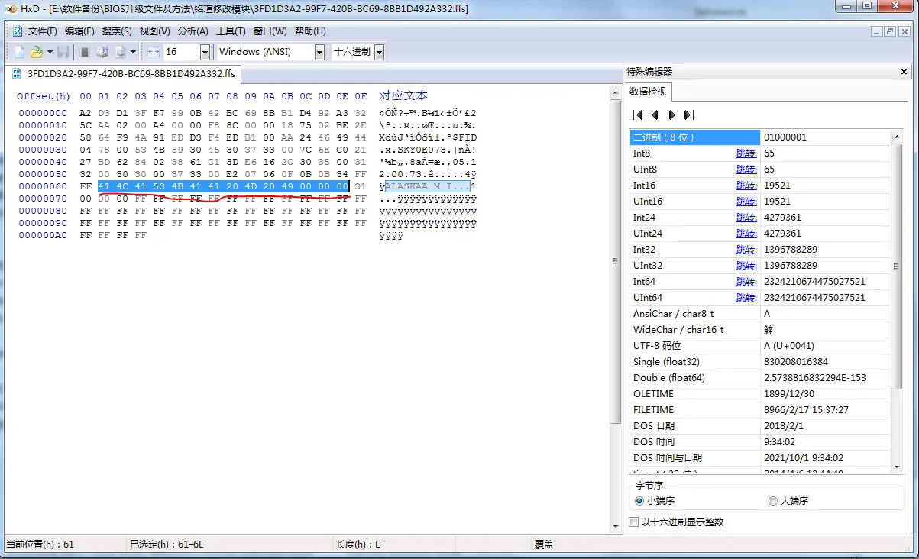Close the 特殊编辑器 panel
This screenshot has height=559, width=919.
click(x=904, y=72)
